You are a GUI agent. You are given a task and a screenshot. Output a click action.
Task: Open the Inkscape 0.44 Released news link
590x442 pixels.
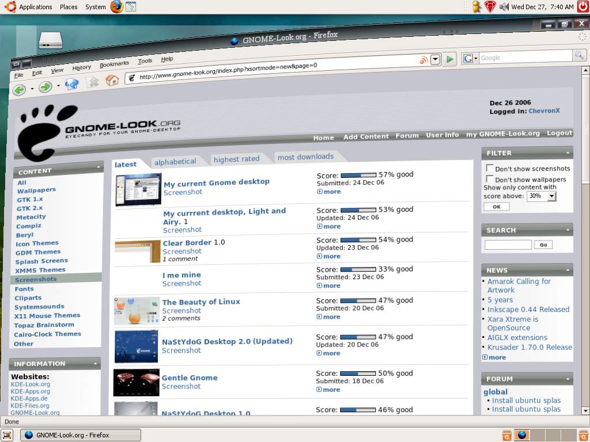[x=528, y=309]
